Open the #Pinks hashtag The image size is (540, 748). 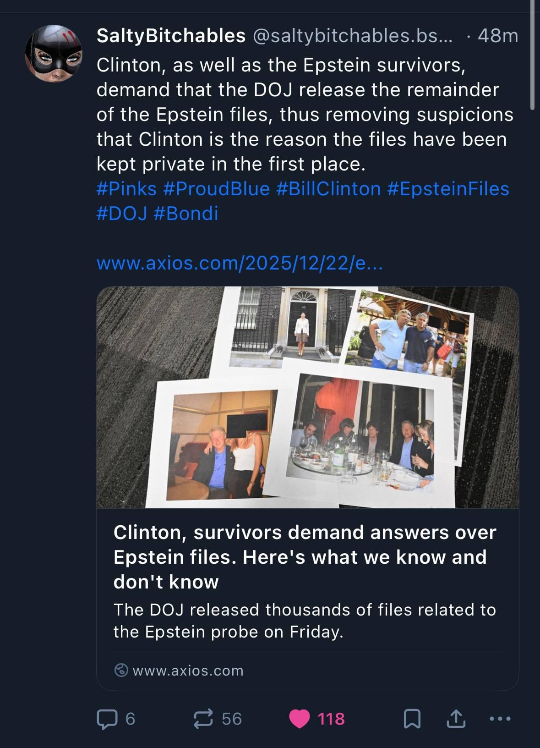pyautogui.click(x=126, y=189)
